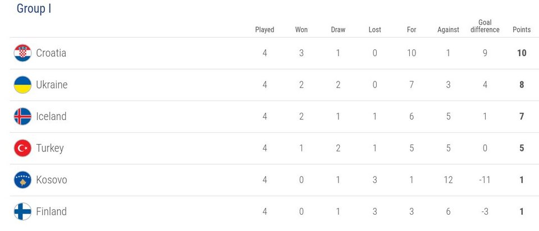Viewport: 539px width, 231px height.
Task: Select Croatia's points value 10
Action: (x=522, y=53)
